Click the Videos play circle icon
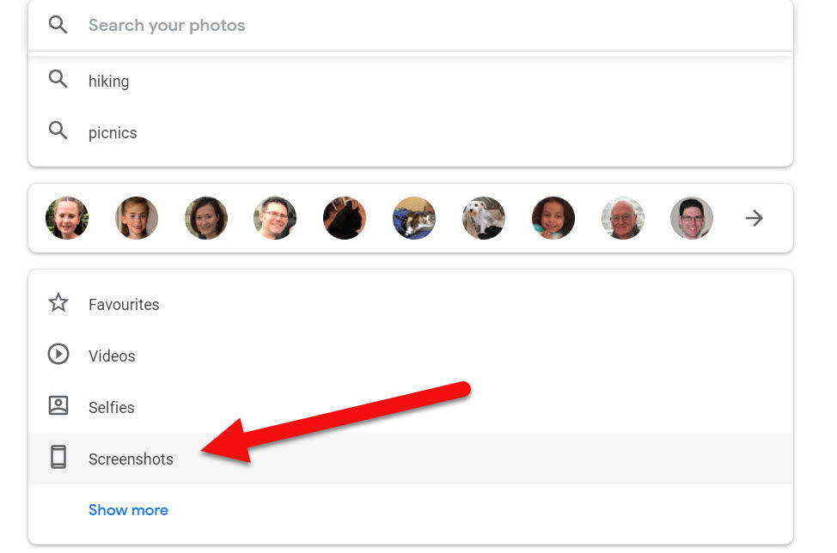 point(58,355)
